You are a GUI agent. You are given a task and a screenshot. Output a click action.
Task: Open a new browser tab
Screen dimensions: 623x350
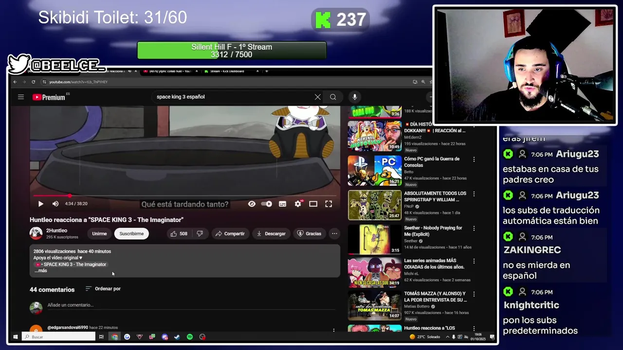coord(266,71)
